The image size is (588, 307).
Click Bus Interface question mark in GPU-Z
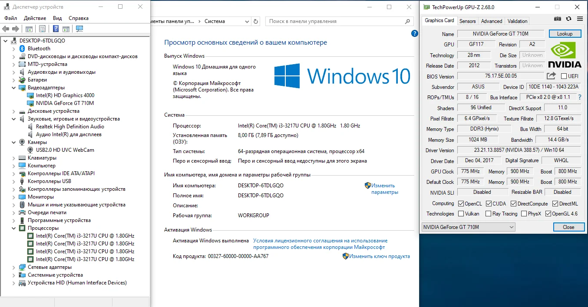click(x=580, y=97)
